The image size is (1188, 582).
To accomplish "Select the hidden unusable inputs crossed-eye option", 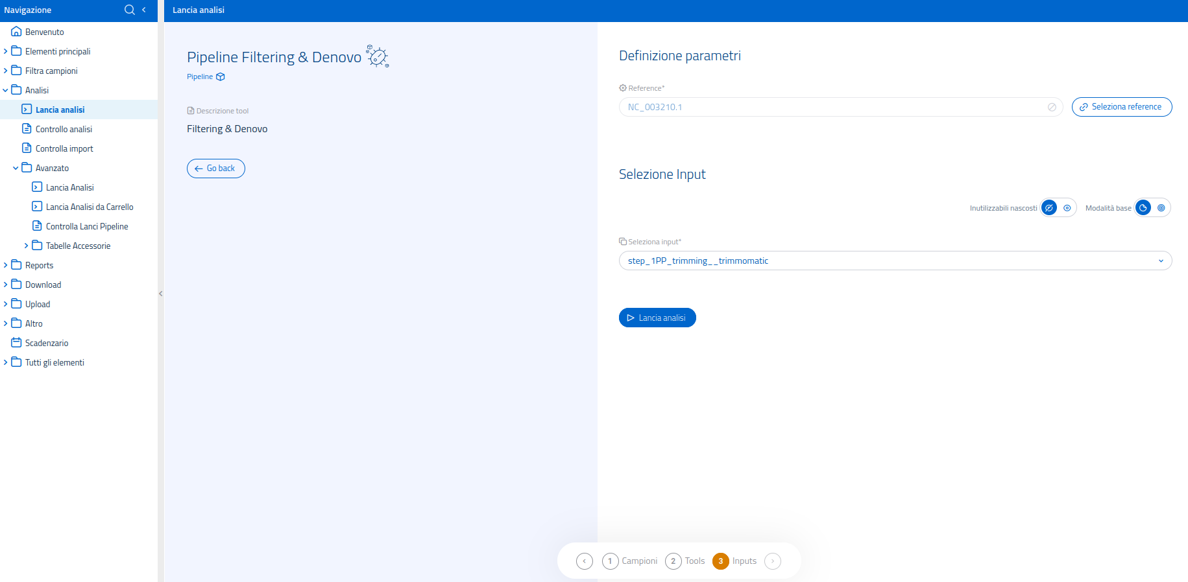I will coord(1049,208).
